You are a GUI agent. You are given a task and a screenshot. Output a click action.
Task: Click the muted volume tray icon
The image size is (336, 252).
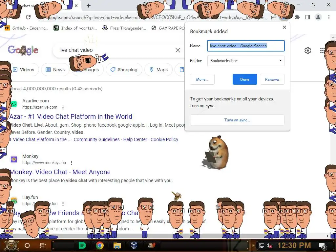pyautogui.click(x=269, y=245)
